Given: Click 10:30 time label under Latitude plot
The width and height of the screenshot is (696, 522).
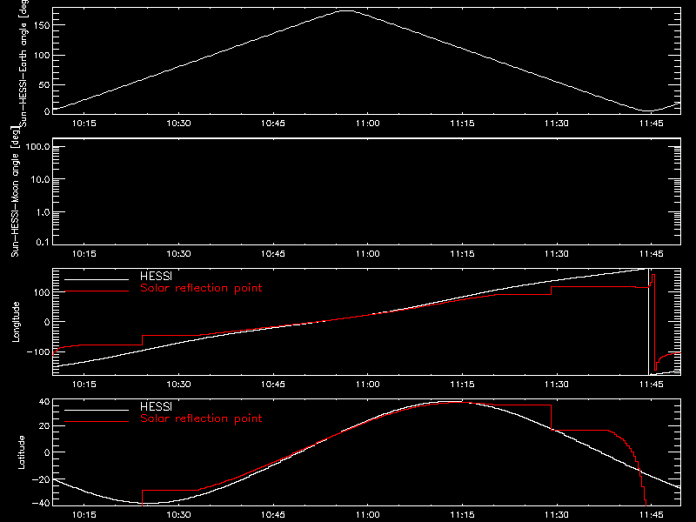Looking at the screenshot, I should [178, 515].
